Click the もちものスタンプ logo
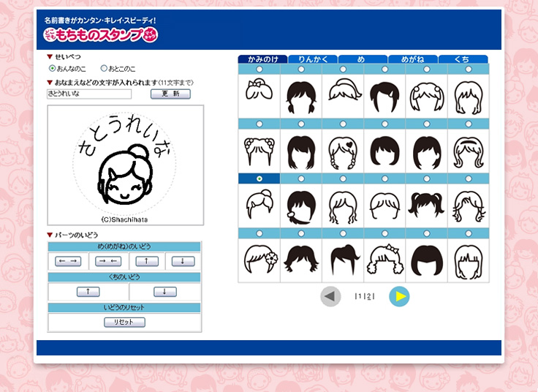Screen dimensions: 538x392 (101, 34)
